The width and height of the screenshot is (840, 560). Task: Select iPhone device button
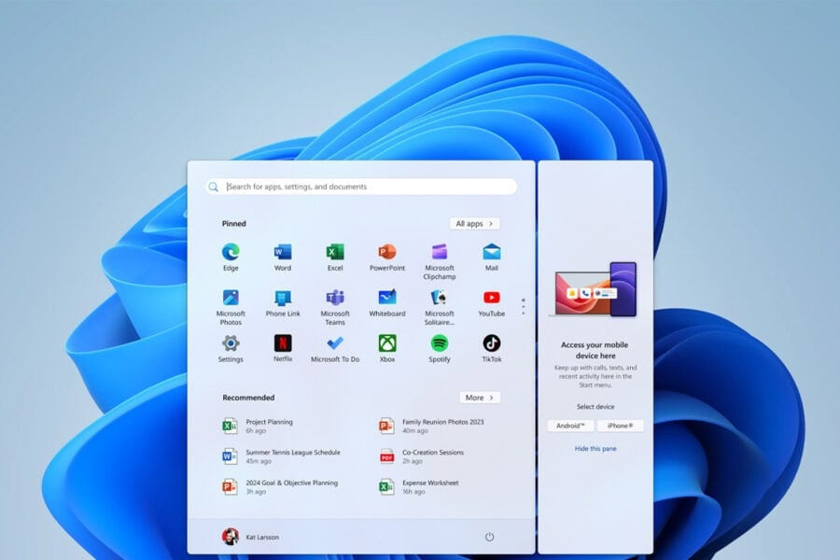tap(620, 426)
